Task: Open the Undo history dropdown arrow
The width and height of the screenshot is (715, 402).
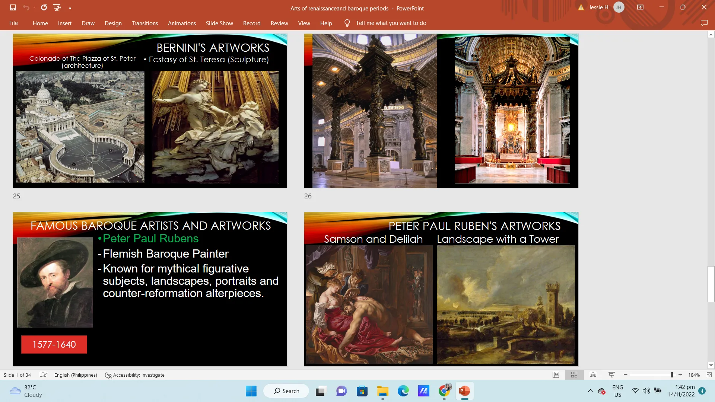Action: coord(34,7)
